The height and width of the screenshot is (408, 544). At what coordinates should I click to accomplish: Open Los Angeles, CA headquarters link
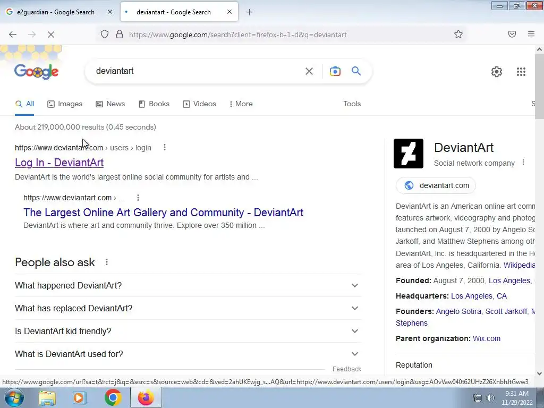click(x=479, y=296)
